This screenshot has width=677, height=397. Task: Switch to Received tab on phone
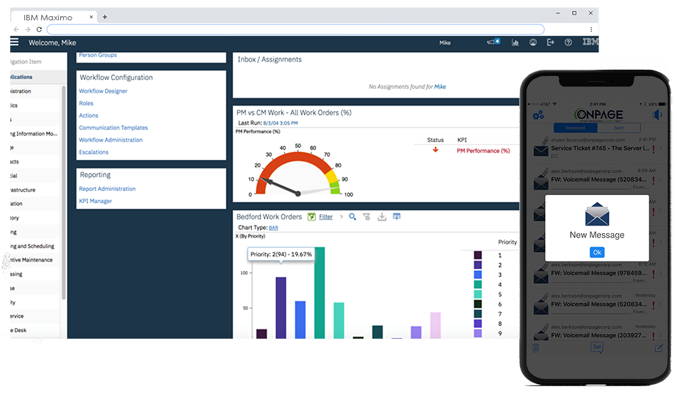coord(575,128)
